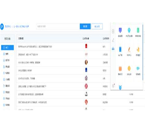145x134 pixels.
Task: Select the highlighted blue sidebar category
Action: point(7,47)
